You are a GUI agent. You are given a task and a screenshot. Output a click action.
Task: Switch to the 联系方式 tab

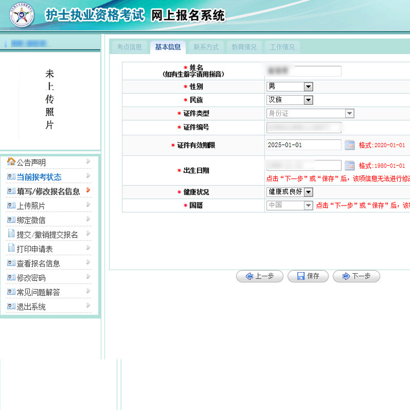206,47
